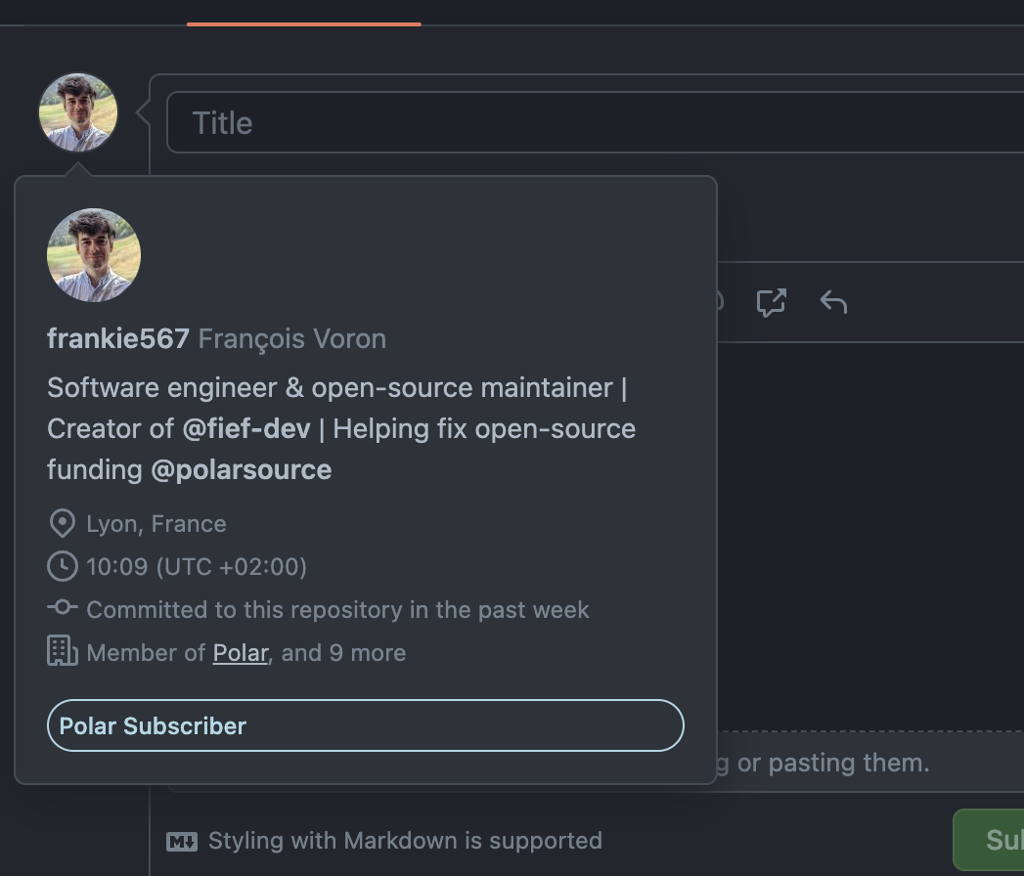
Task: Click the small avatar beside the Title field
Action: (x=76, y=112)
